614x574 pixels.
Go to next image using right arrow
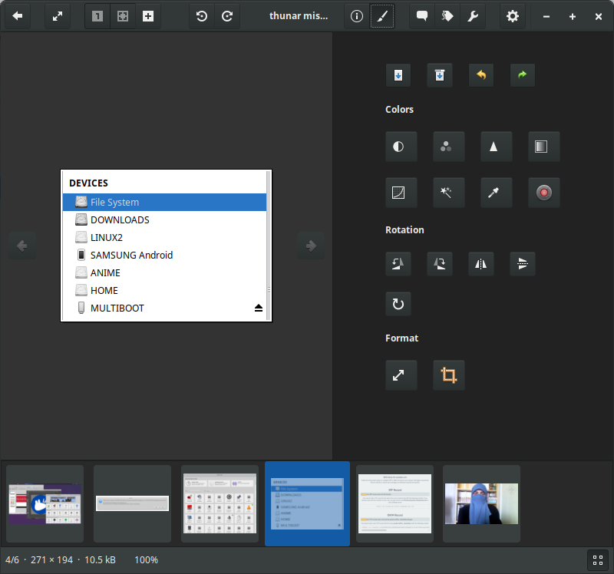[x=311, y=246]
